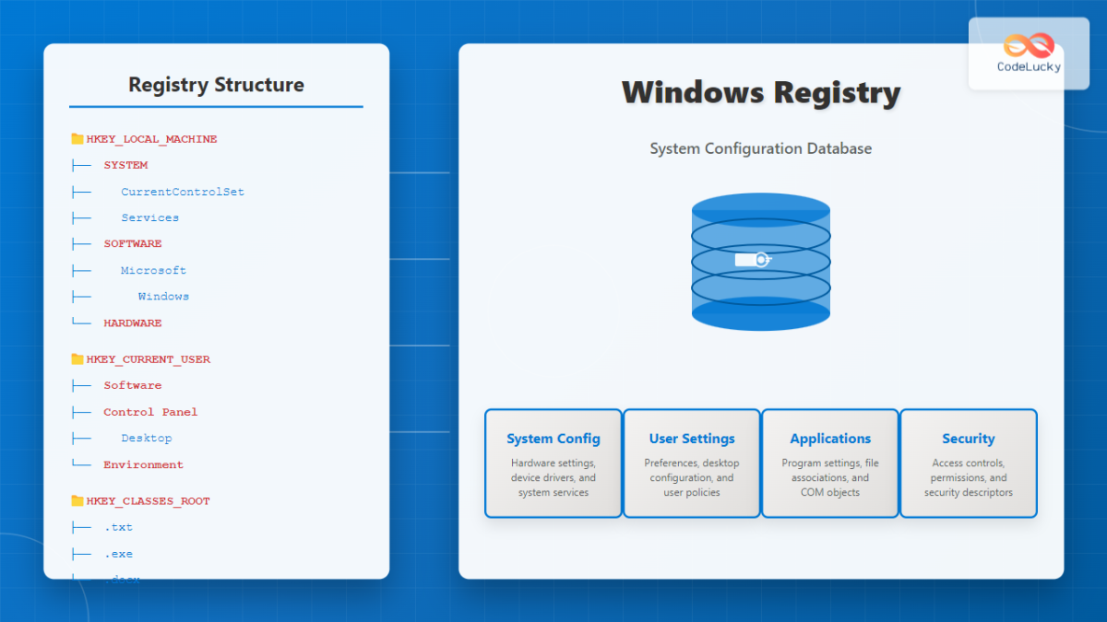This screenshot has width=1107, height=622.
Task: Select the Services tree item
Action: [149, 217]
